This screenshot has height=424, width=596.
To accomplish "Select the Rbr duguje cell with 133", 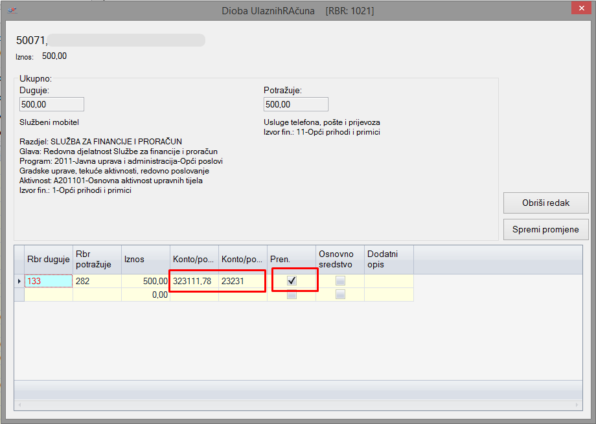I will click(48, 281).
